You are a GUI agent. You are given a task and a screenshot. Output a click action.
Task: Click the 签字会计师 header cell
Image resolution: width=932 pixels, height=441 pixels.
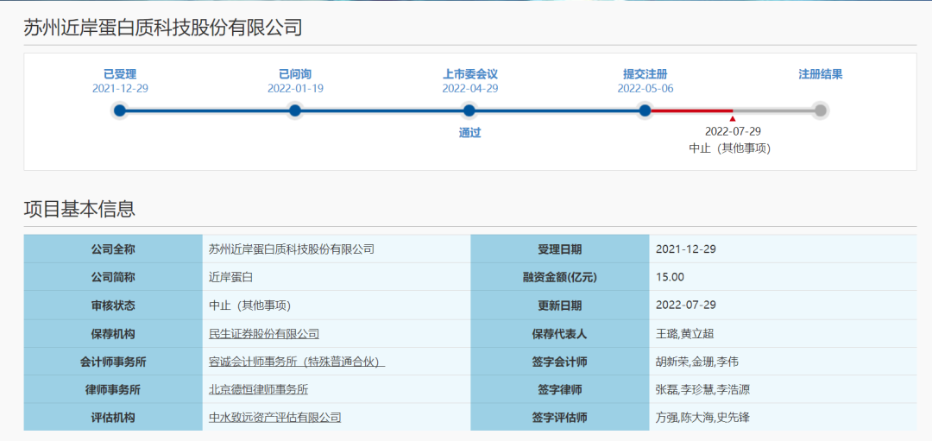tap(560, 362)
